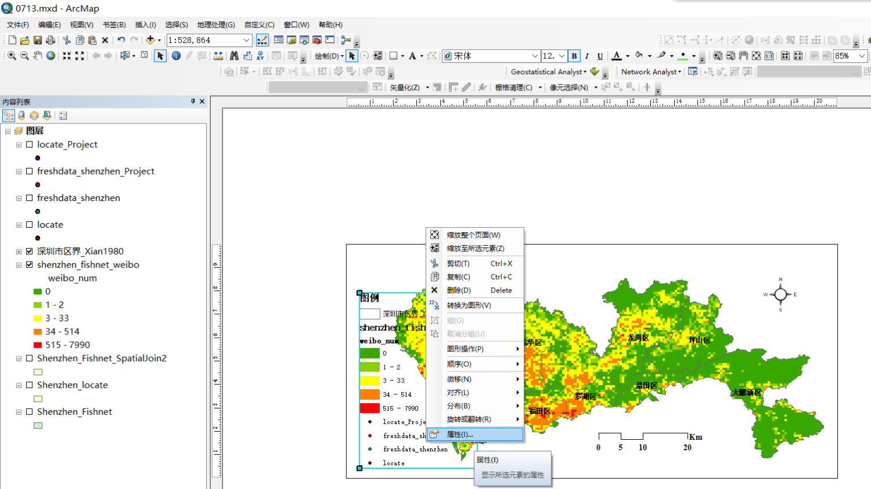Open the 顺序(O) submenu in context menu

[x=475, y=364]
